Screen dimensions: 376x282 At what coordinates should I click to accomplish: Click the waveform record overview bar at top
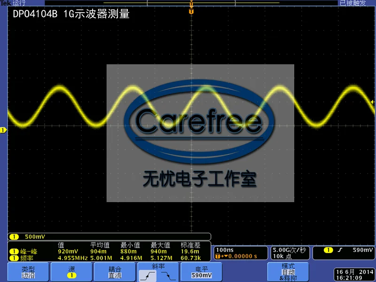[191, 3]
